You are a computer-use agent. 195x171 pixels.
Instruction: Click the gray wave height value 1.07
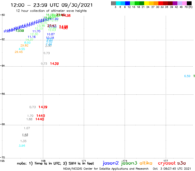pyautogui.click(x=27, y=128)
